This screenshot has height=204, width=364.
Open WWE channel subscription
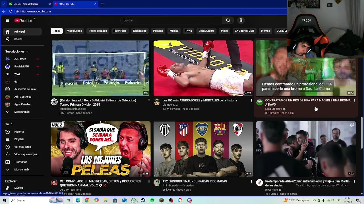pos(22,74)
